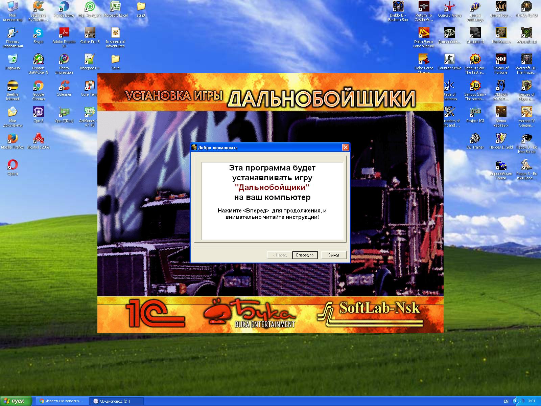The width and height of the screenshot is (541, 406).
Task: Select the Мои документы desktop icon
Action: [x=13, y=117]
